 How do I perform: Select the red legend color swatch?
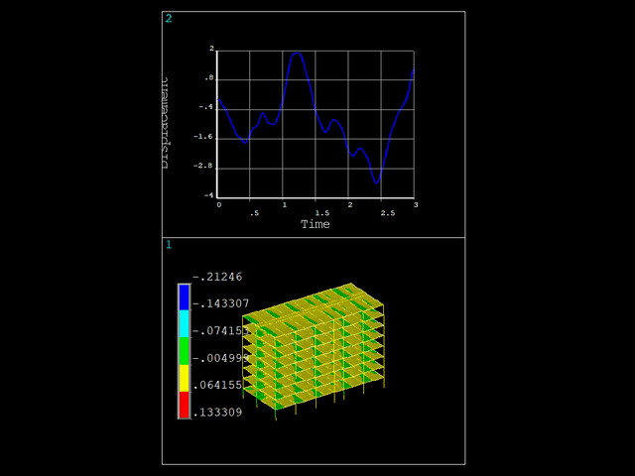[x=185, y=405]
